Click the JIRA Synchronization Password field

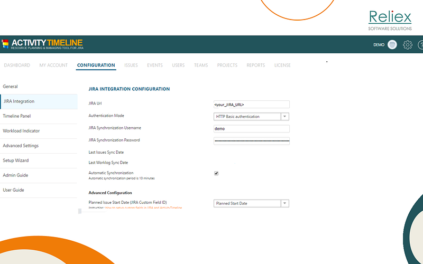[x=252, y=141]
